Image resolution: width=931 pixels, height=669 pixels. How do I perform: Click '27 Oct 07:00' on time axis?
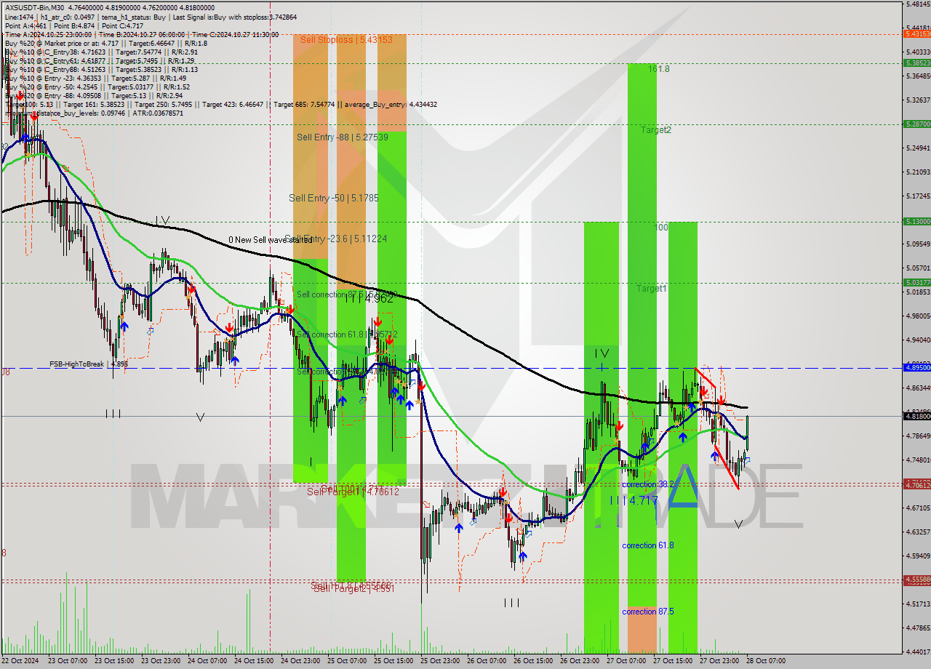[x=626, y=661]
